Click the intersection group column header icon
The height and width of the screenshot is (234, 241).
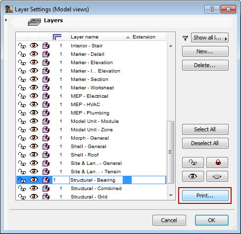(x=57, y=37)
